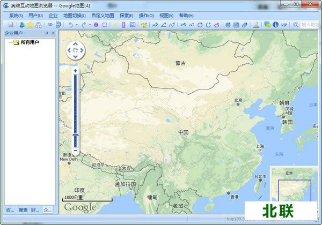The height and width of the screenshot is (225, 322).
Task: Click the trash delete icon
Action: pyautogui.click(x=96, y=25)
